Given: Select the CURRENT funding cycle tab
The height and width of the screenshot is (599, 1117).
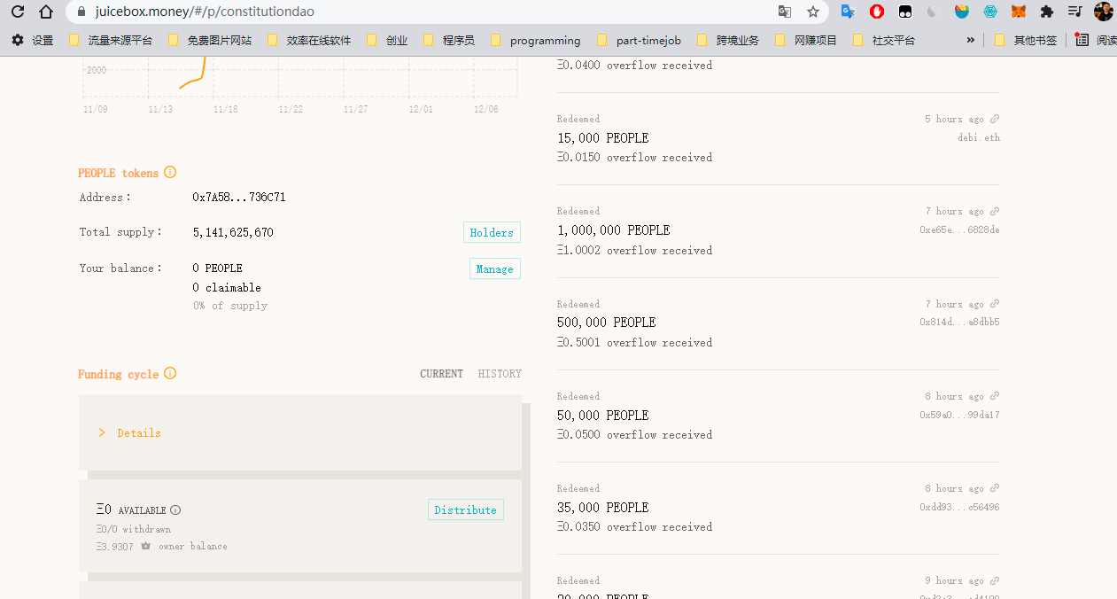Looking at the screenshot, I should coord(441,374).
